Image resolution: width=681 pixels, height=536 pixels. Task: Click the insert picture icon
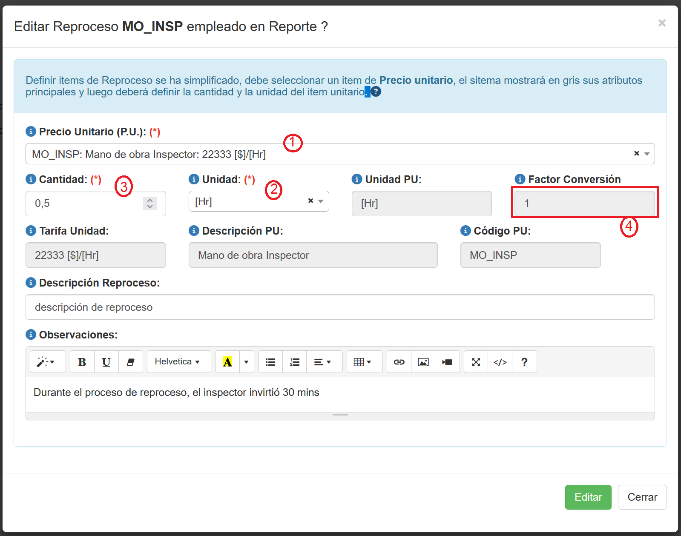(423, 362)
